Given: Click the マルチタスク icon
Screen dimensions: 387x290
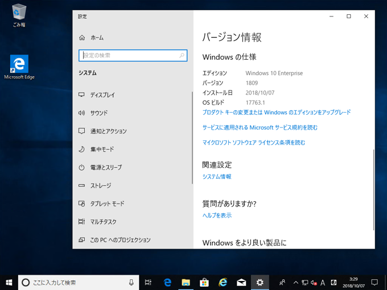Looking at the screenshot, I should [81, 221].
